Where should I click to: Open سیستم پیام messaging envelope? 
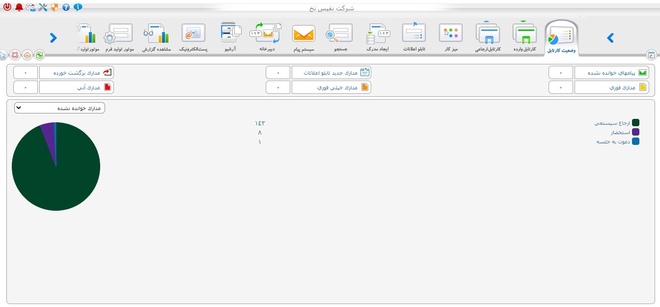click(303, 37)
